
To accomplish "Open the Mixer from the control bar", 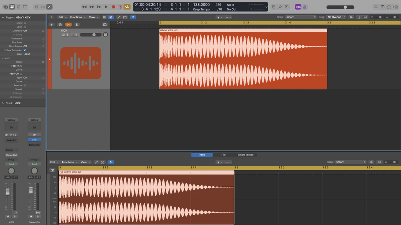I will coord(43,7).
